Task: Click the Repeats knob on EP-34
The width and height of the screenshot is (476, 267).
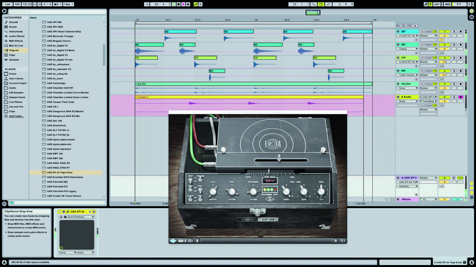Action: 213,192
